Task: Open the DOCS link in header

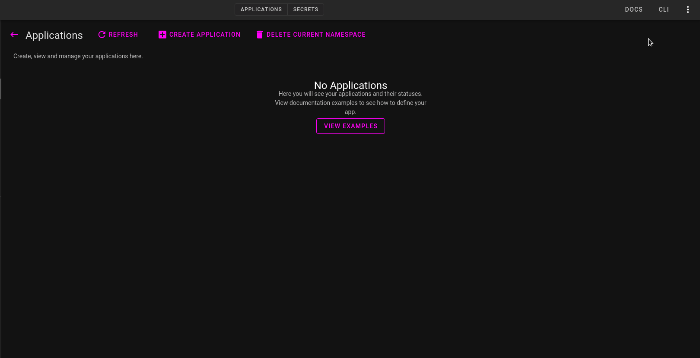Action: tap(633, 10)
